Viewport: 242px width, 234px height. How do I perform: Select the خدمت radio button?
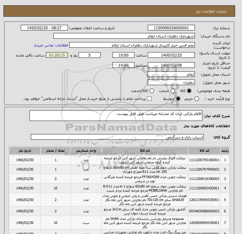173,91
